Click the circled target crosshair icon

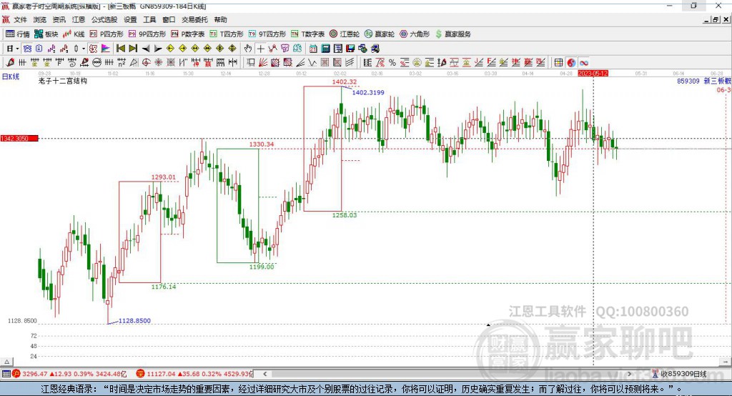coord(146,63)
